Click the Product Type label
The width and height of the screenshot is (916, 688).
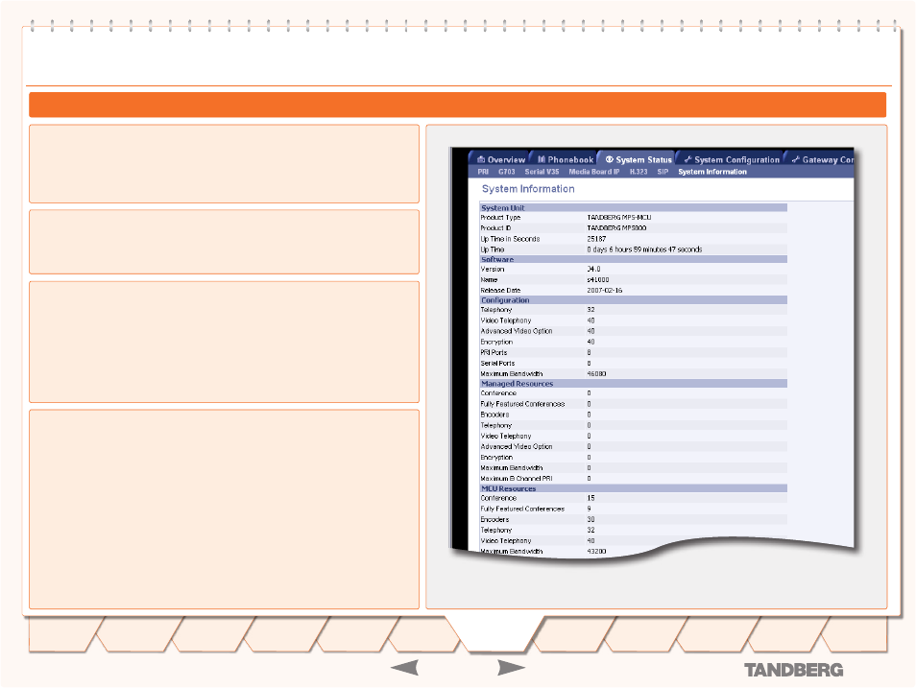tap(500, 217)
